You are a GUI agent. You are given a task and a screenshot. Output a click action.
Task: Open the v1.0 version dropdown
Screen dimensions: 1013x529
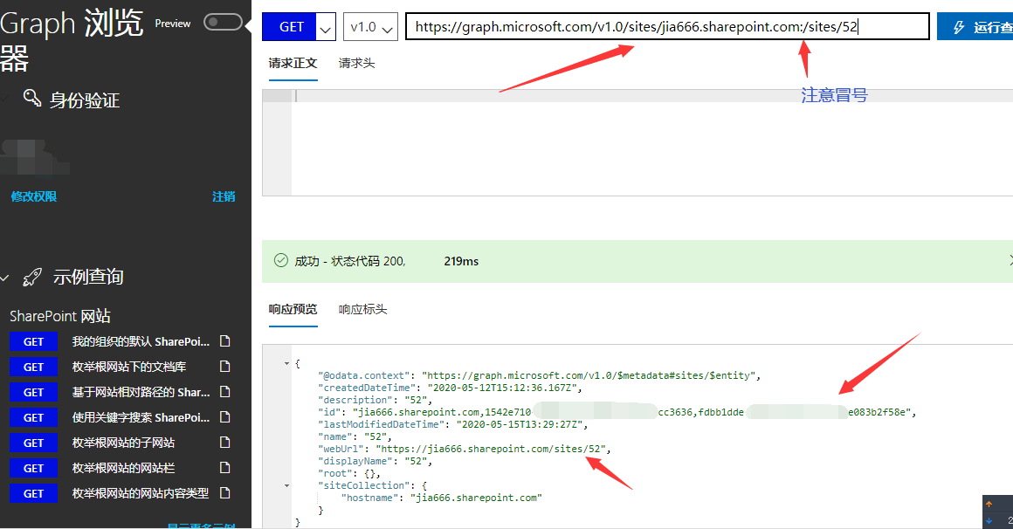point(370,26)
